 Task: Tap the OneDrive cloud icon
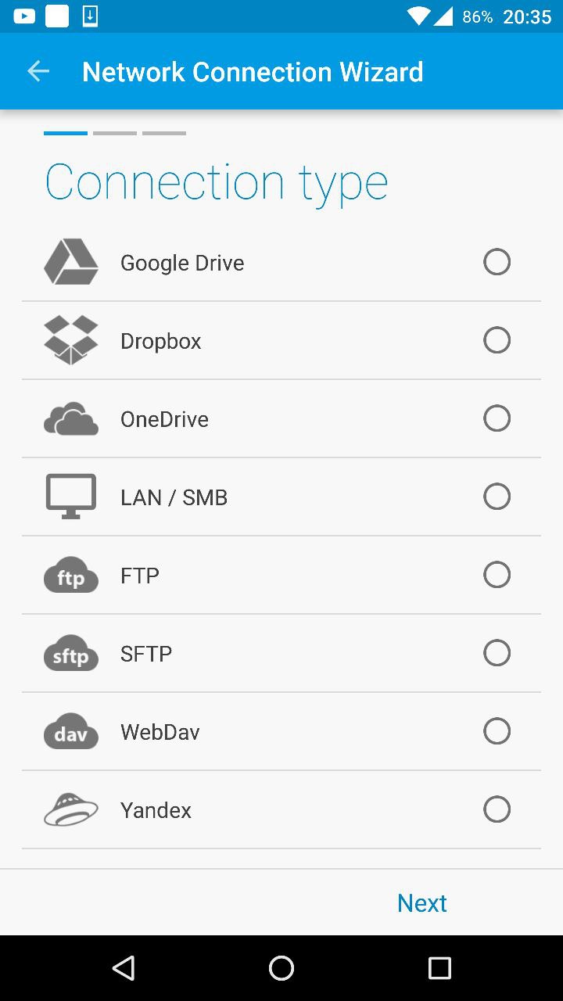point(71,419)
